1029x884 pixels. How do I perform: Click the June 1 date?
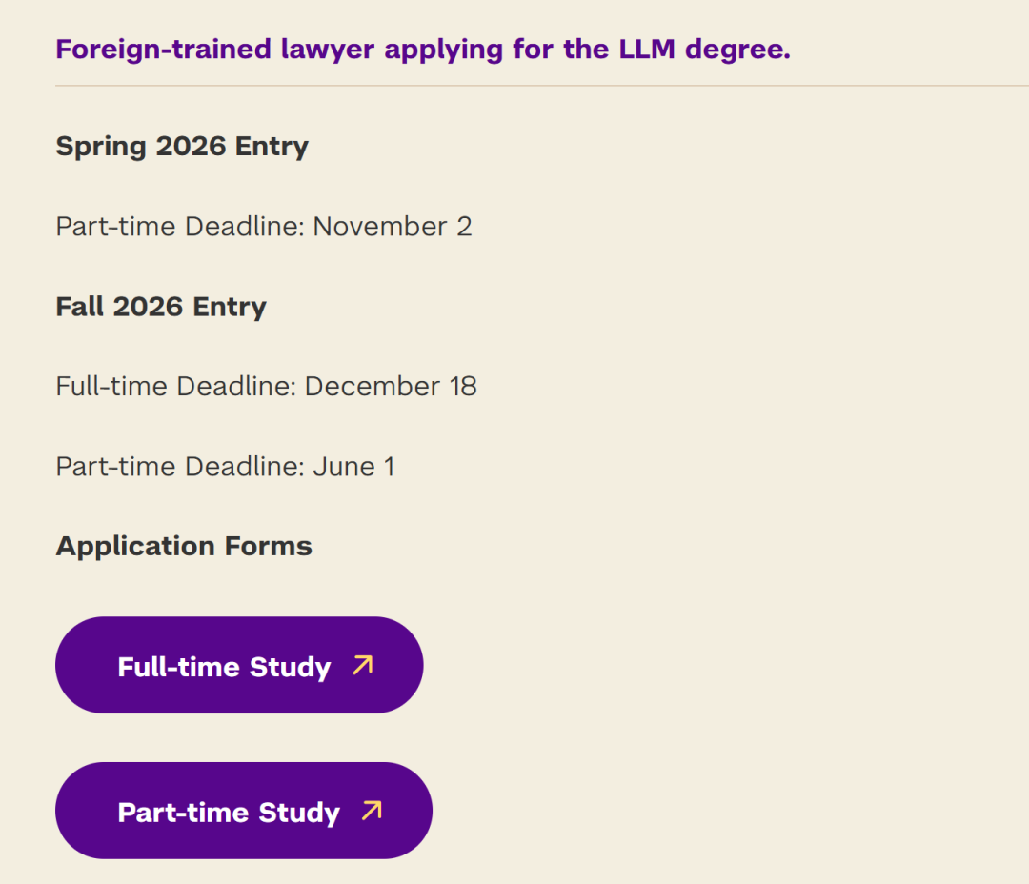[353, 467]
